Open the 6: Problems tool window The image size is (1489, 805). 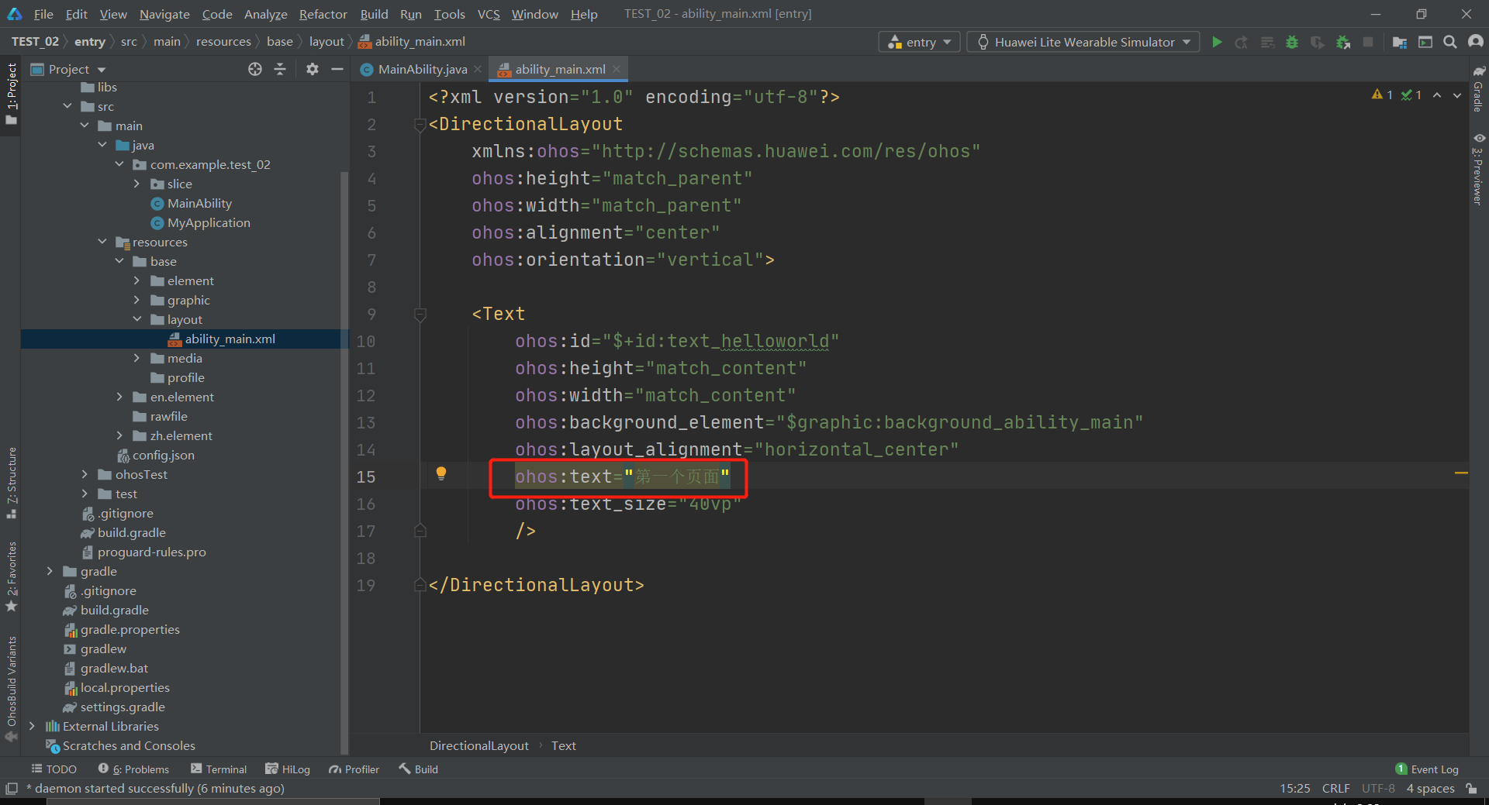tap(133, 769)
